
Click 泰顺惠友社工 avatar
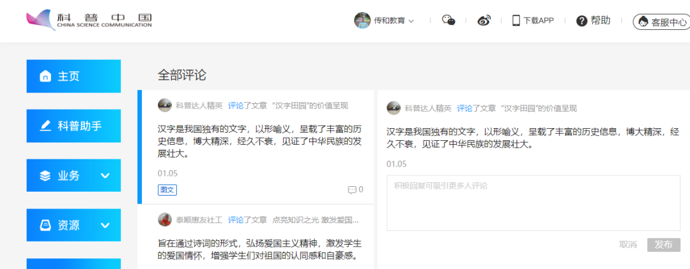pos(165,219)
